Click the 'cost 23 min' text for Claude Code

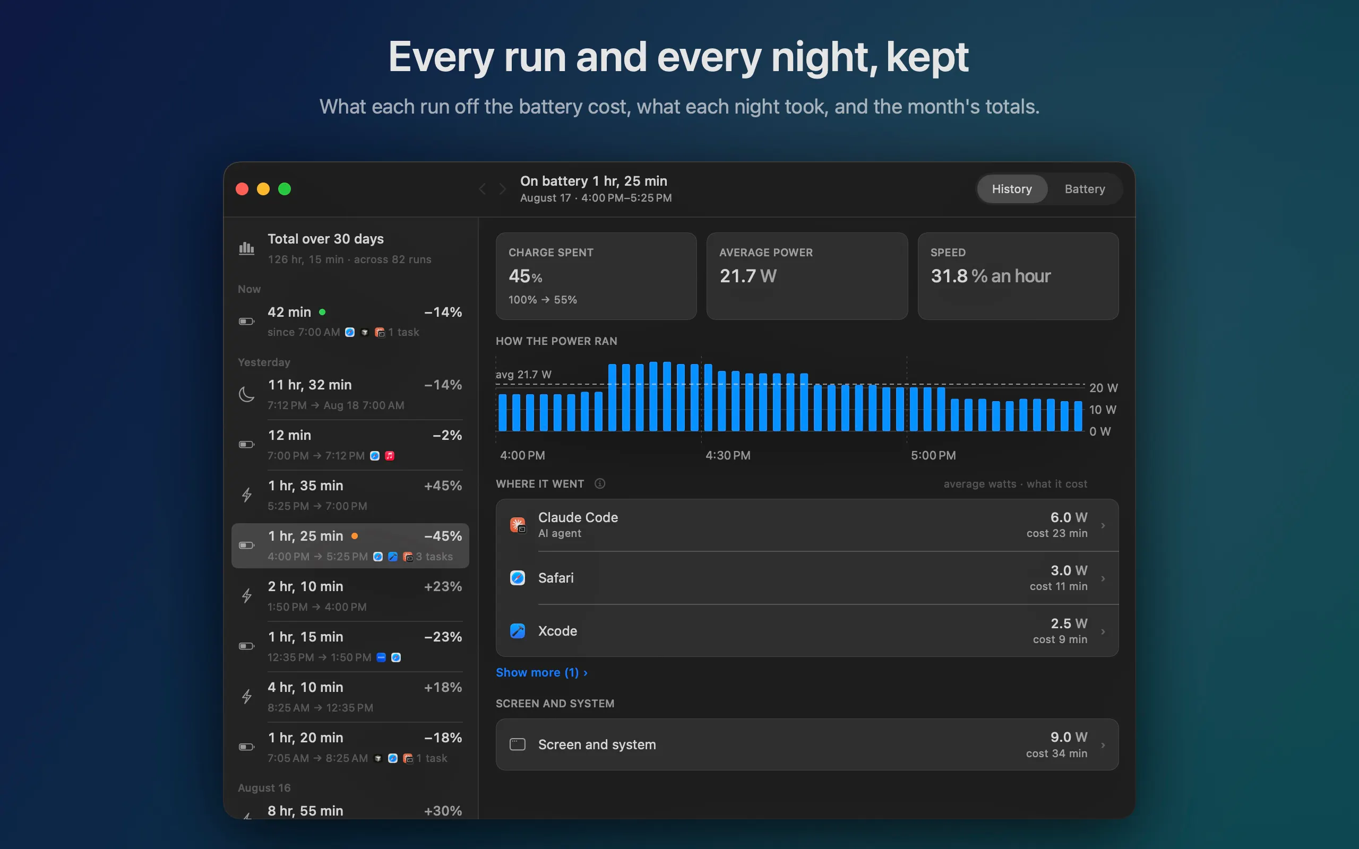point(1057,533)
